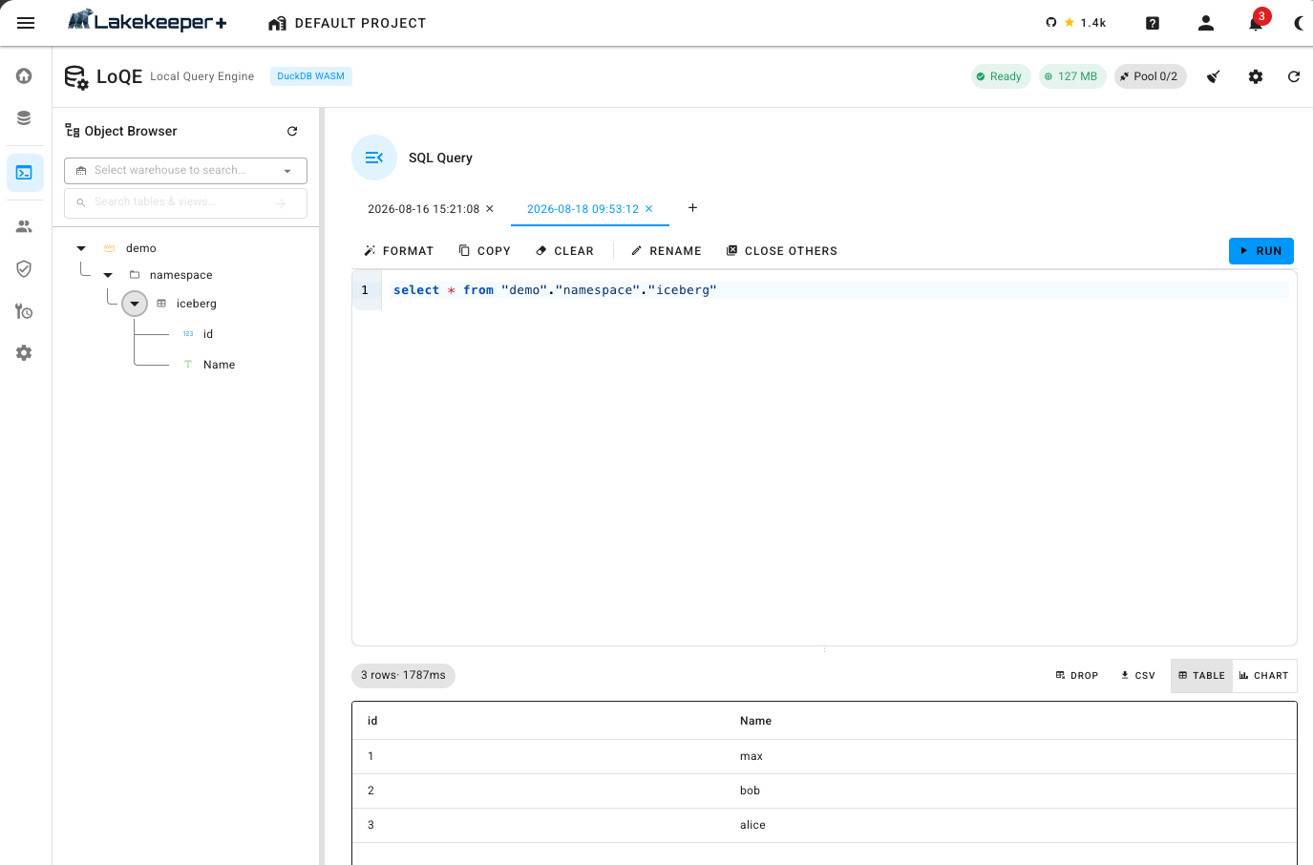
Task: Switch results to Table view
Action: coord(1201,676)
